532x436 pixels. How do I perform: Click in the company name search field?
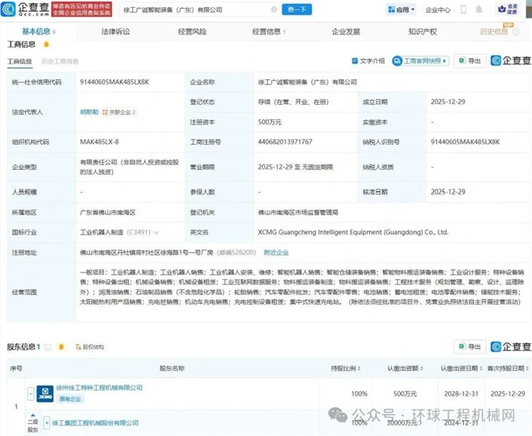coord(196,9)
